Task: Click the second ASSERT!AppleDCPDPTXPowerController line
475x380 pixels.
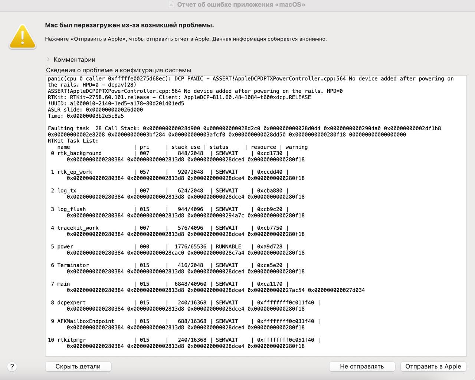Action: pyautogui.click(x=195, y=91)
